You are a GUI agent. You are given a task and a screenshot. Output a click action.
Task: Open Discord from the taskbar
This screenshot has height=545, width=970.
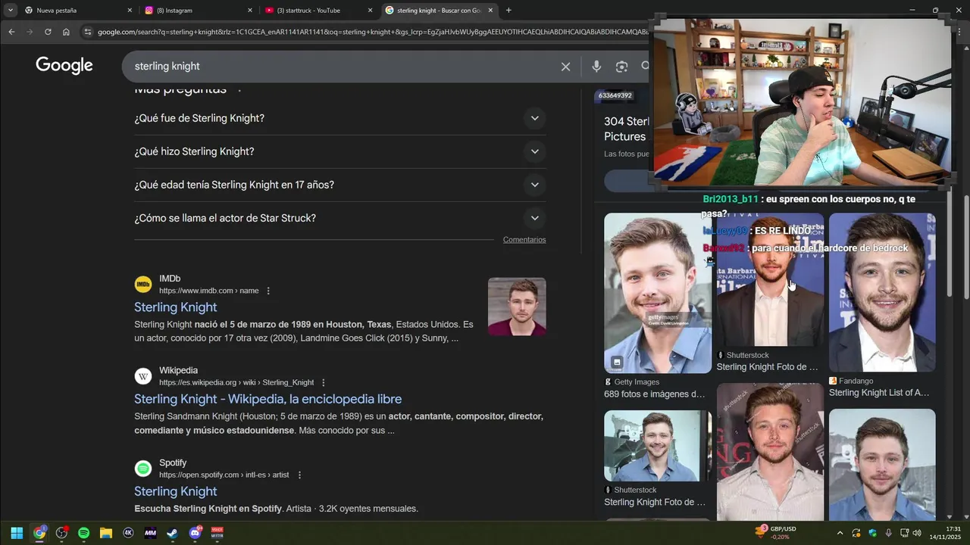pyautogui.click(x=195, y=533)
